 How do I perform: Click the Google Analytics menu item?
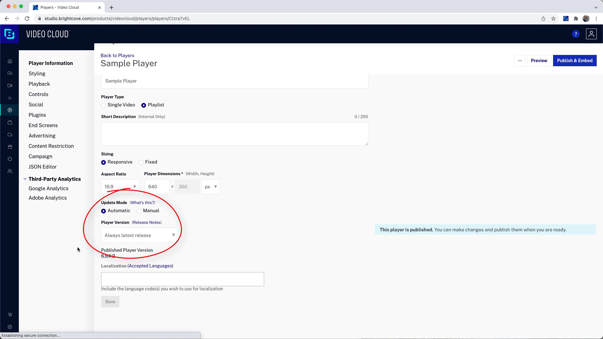pyautogui.click(x=48, y=188)
